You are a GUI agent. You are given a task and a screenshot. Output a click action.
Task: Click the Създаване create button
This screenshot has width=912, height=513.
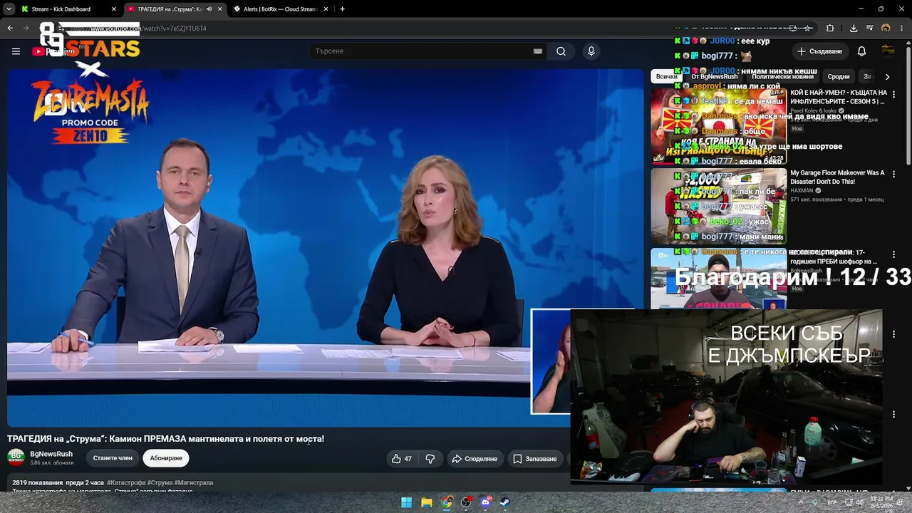point(819,51)
